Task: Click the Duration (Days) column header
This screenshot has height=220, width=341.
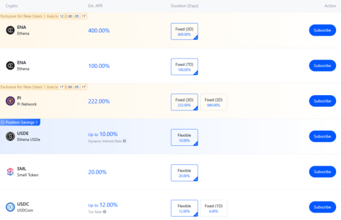Action: (x=184, y=6)
